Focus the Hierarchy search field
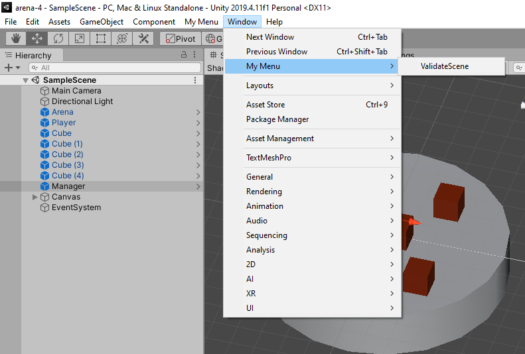Screen dimensions: 525x354 [115, 68]
